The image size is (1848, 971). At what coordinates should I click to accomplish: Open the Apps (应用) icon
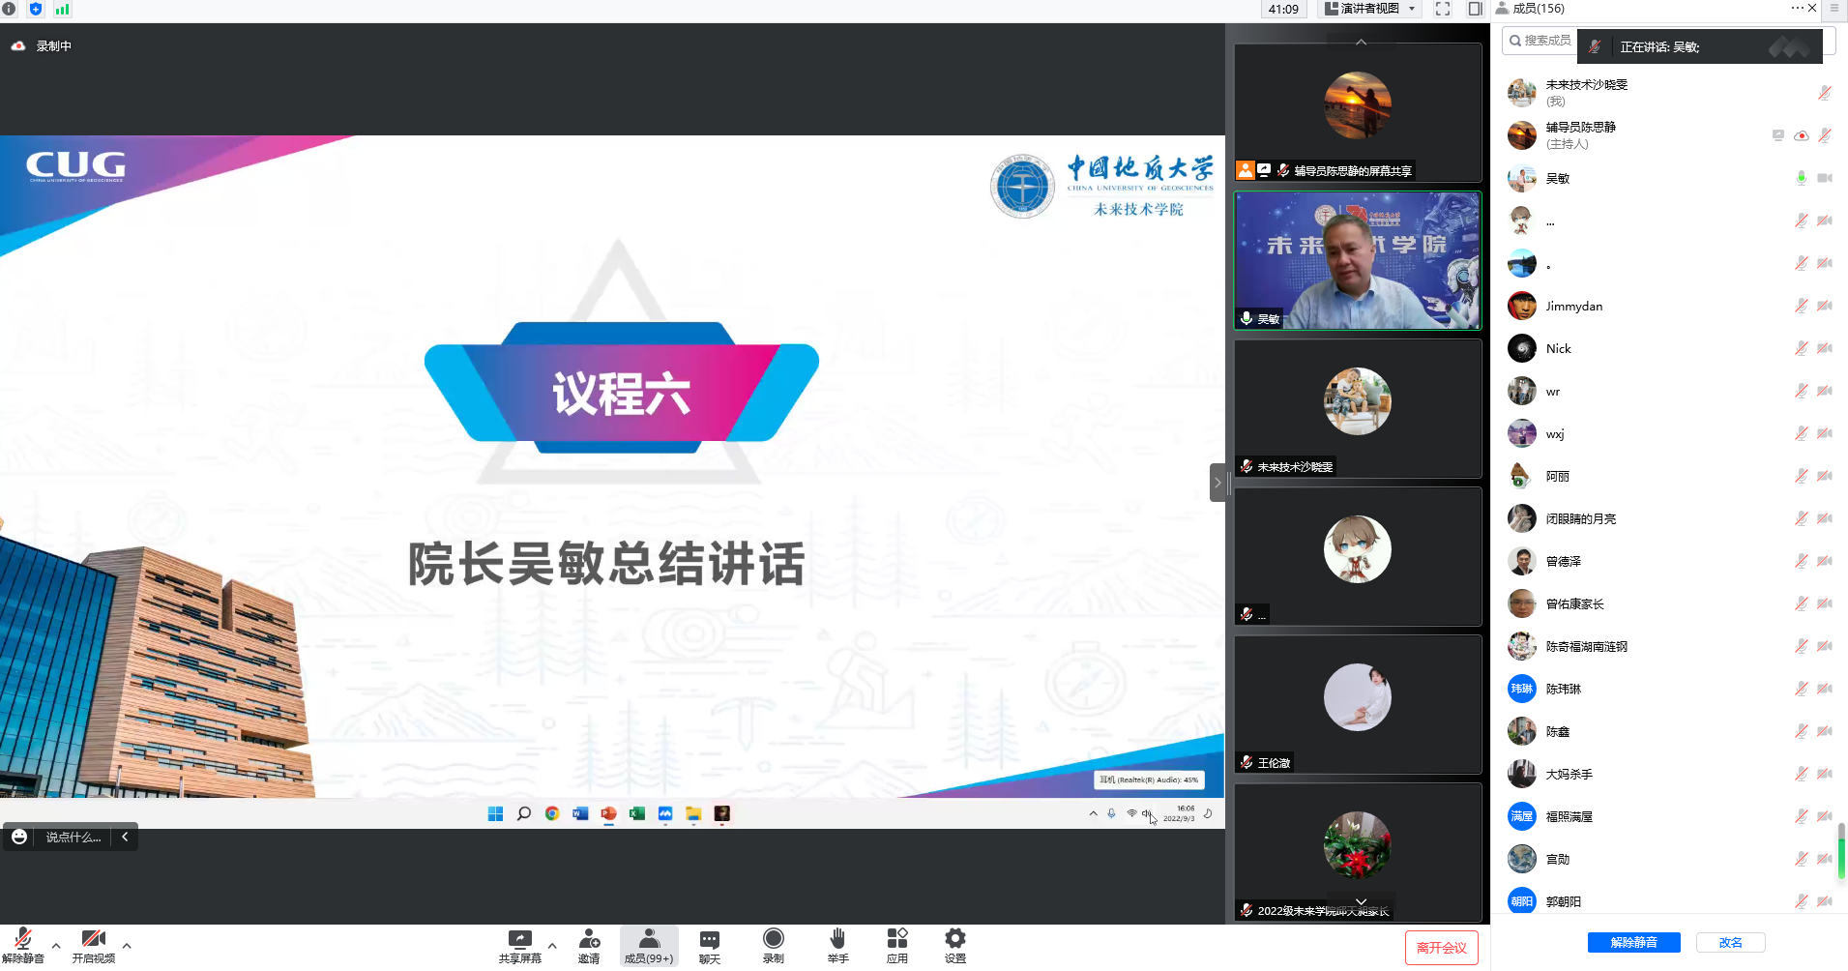coord(896,945)
